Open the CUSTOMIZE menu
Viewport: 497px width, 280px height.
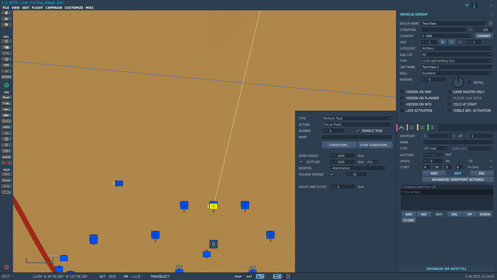74,8
